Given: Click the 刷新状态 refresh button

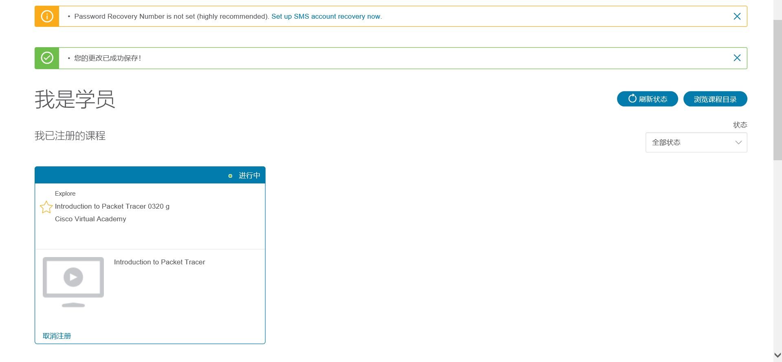Looking at the screenshot, I should 647,99.
